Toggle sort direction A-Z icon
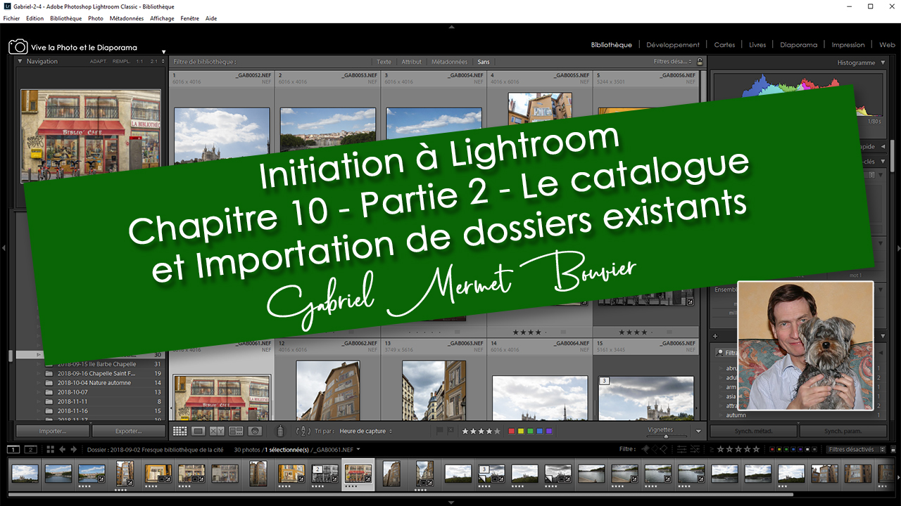The image size is (901, 506). (303, 431)
